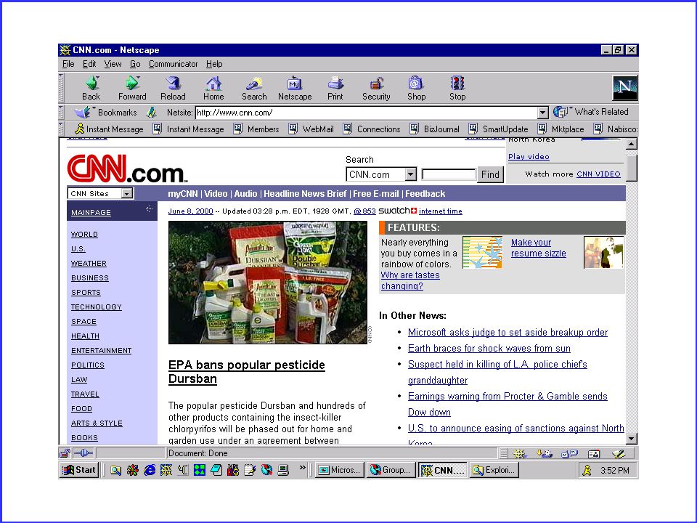Open the CNN.com search scope dropdown
The width and height of the screenshot is (697, 523).
click(x=411, y=174)
